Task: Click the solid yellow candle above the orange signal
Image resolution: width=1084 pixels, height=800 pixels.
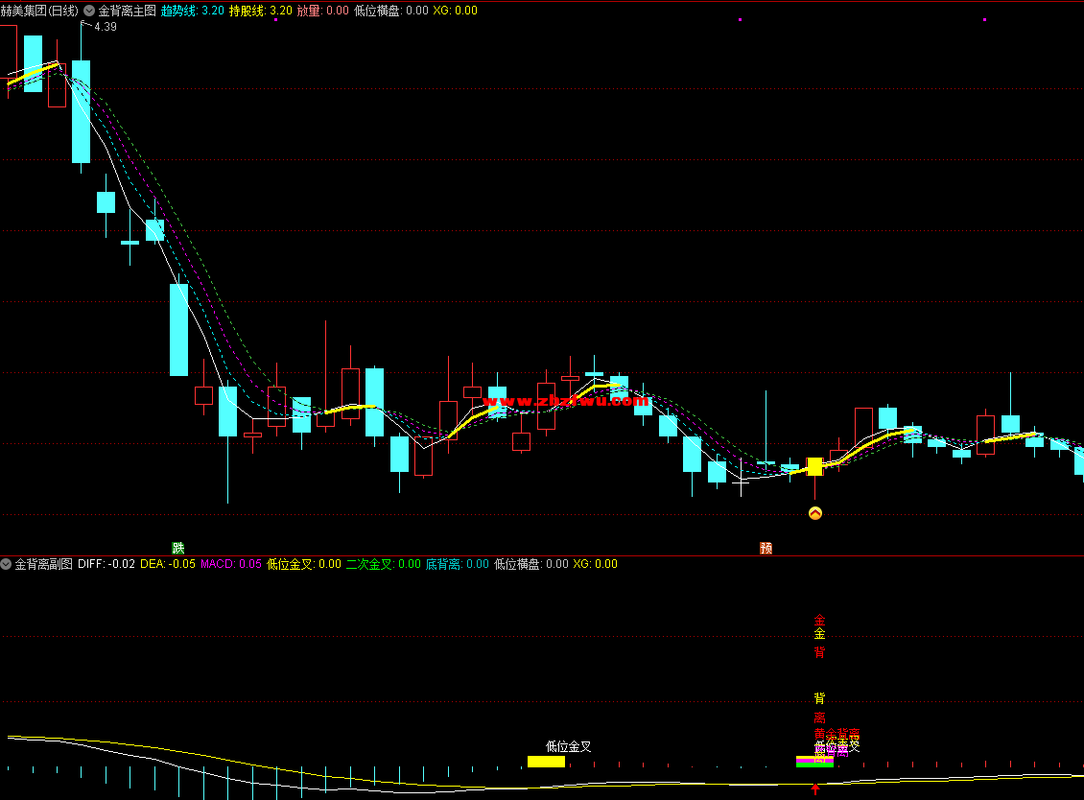Action: click(815, 467)
